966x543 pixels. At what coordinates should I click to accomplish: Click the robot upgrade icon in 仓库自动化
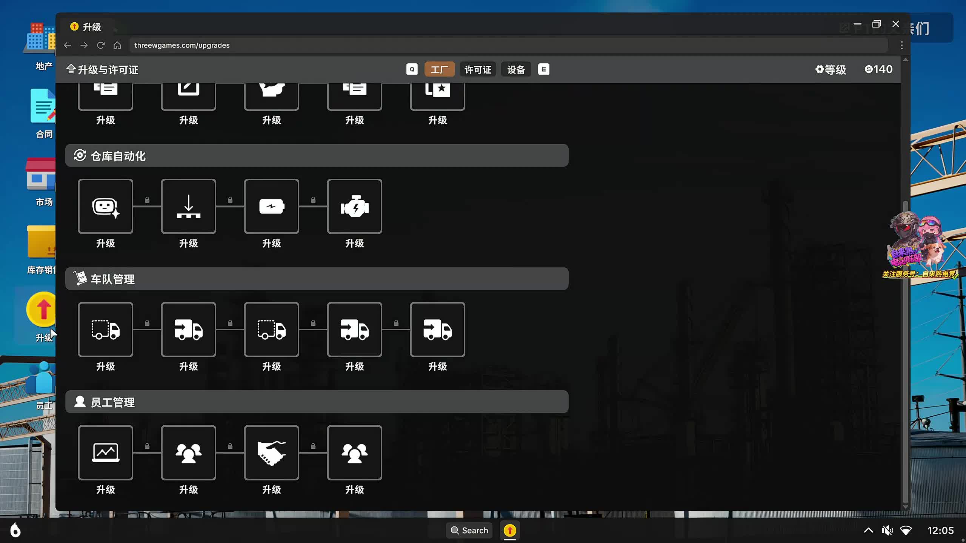point(105,206)
